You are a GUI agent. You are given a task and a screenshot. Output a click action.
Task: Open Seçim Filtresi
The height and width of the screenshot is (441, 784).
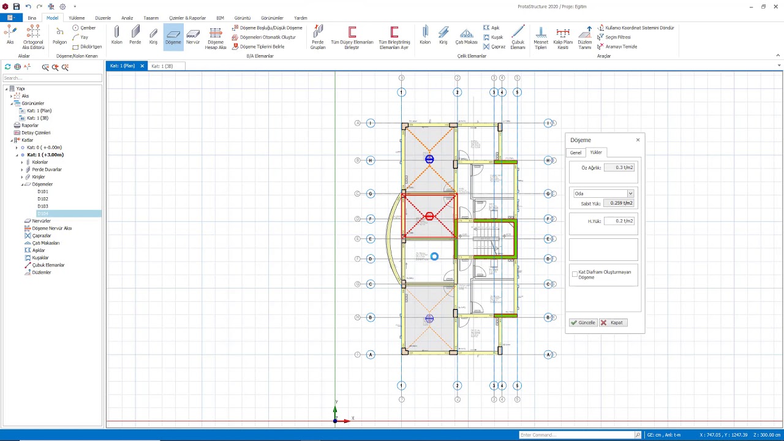coord(614,37)
